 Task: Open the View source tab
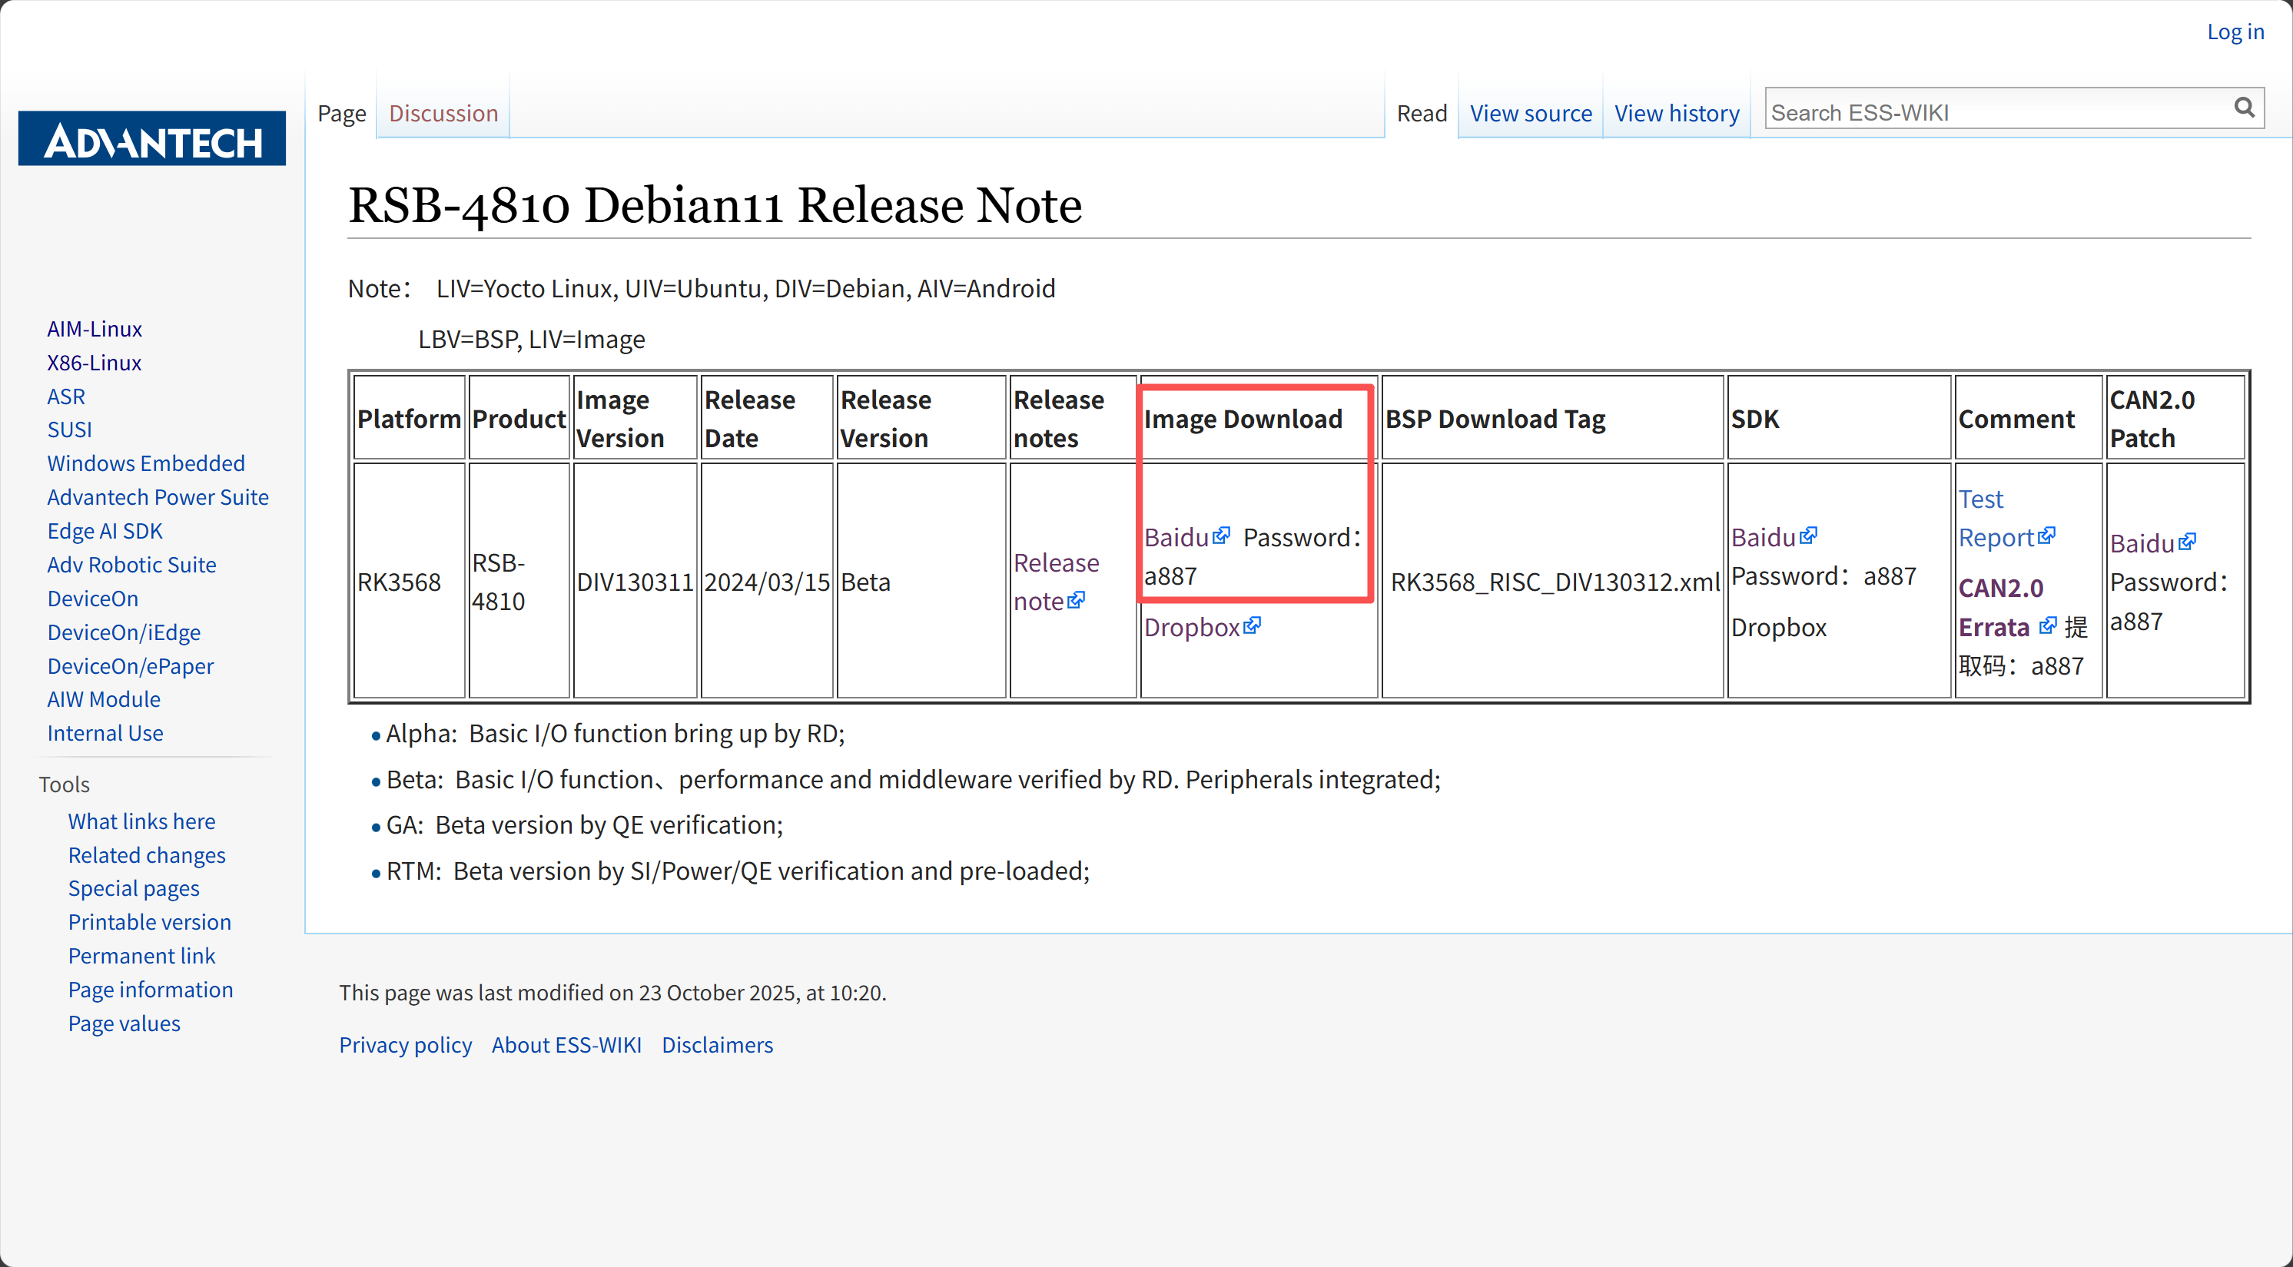point(1530,114)
